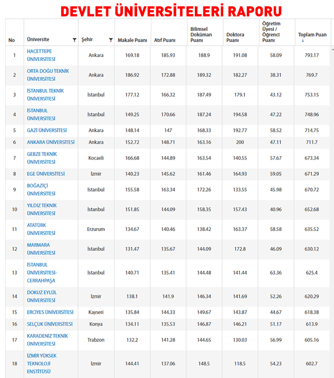
Task: Open ERCİYES ÜNİVERSİTESİ link
Action: click(50, 312)
